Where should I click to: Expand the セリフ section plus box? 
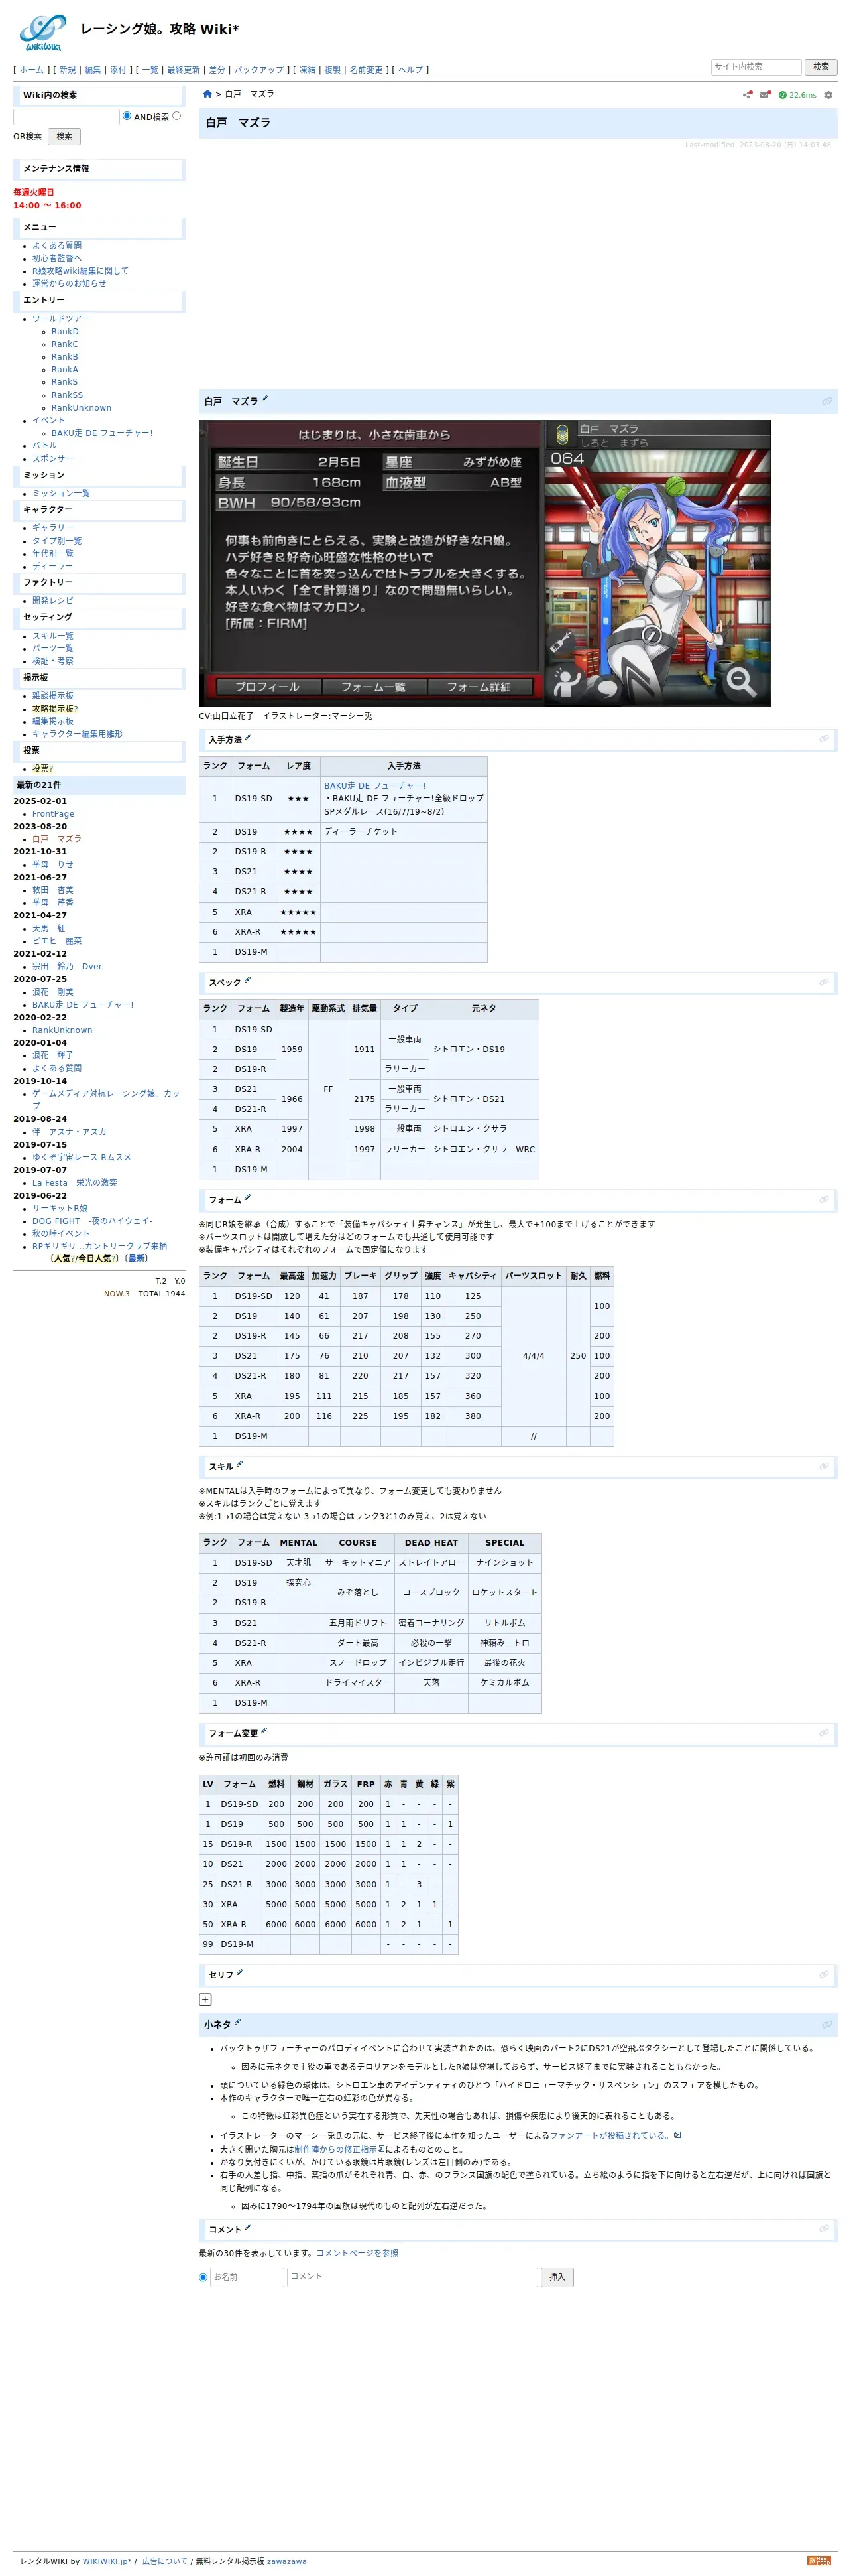205,1999
